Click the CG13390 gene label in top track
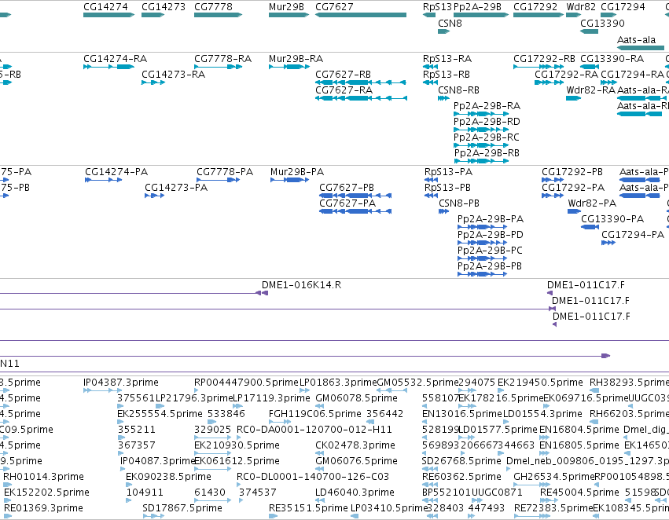669x520 pixels. (602, 24)
